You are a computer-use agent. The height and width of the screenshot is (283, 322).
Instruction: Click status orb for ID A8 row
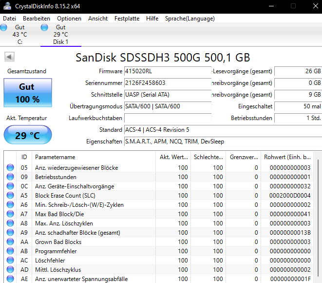tap(10, 223)
